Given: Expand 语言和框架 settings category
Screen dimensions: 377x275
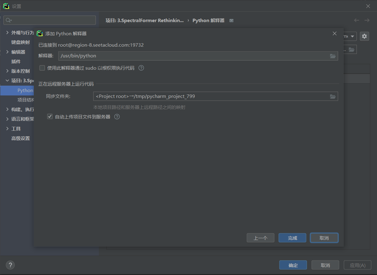Looking at the screenshot, I should (x=8, y=119).
